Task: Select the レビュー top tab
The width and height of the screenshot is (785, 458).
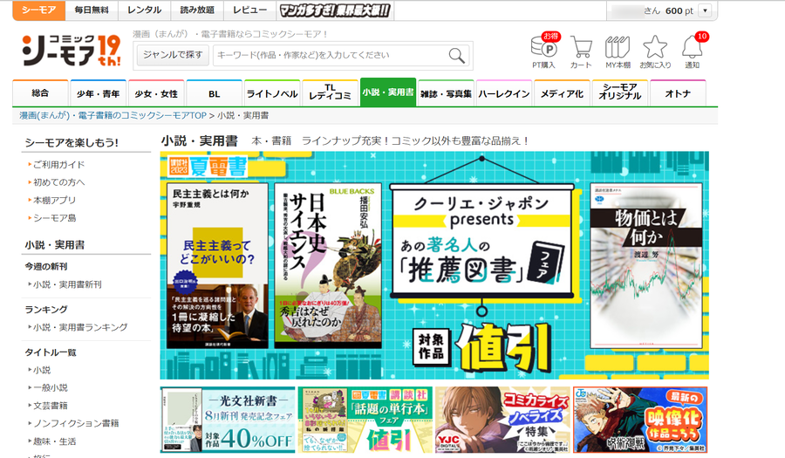Action: pyautogui.click(x=249, y=10)
